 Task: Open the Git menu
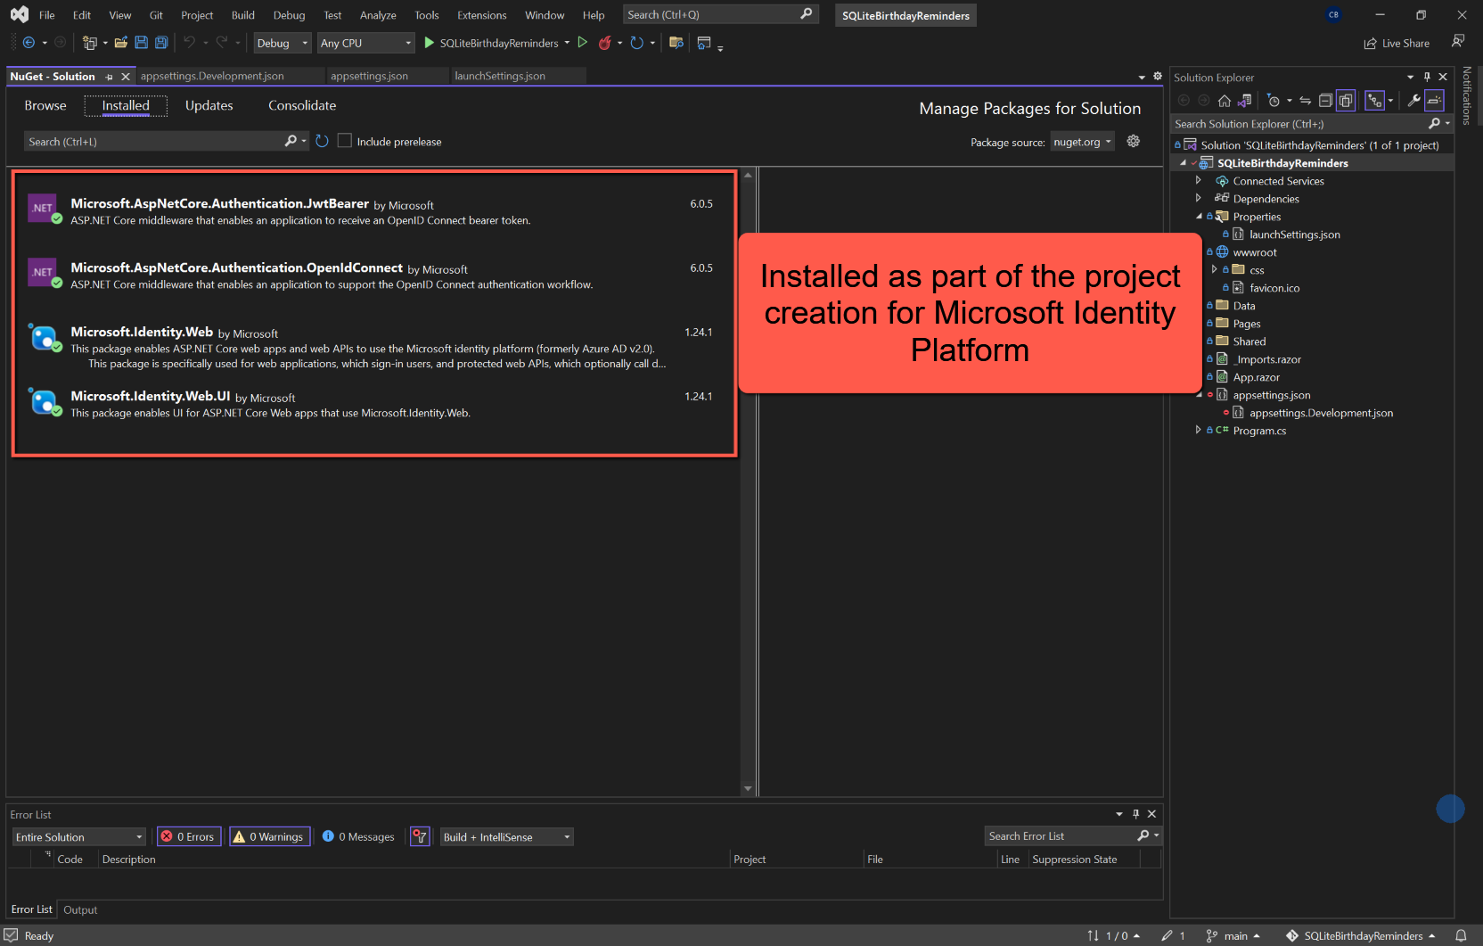pos(156,15)
